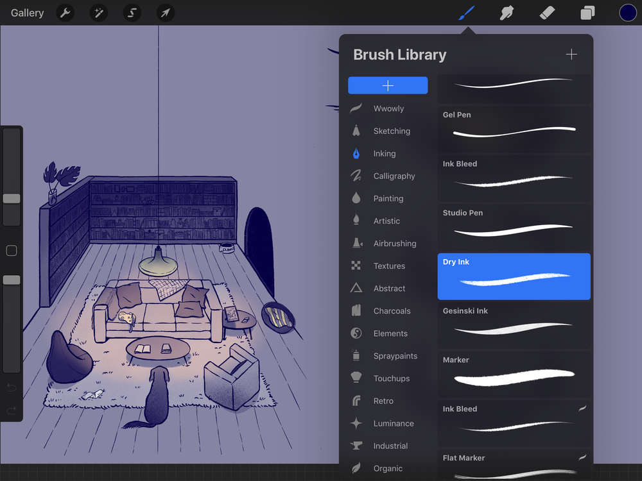The width and height of the screenshot is (642, 481).
Task: Choose the Gel Pen brush
Action: [x=514, y=130]
